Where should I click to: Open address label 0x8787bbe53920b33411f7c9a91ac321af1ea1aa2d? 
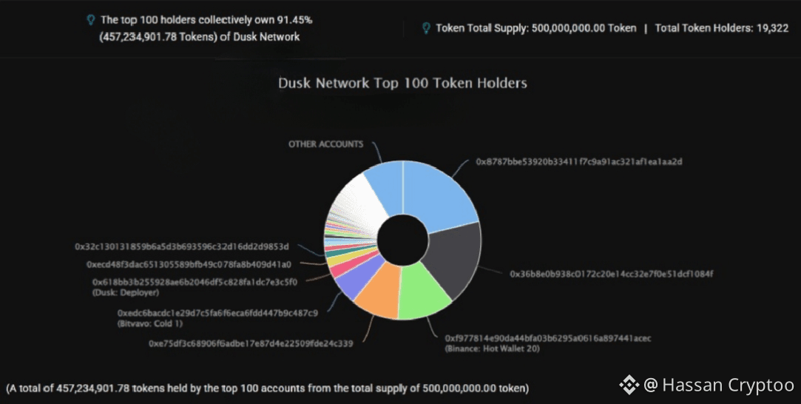coord(579,162)
